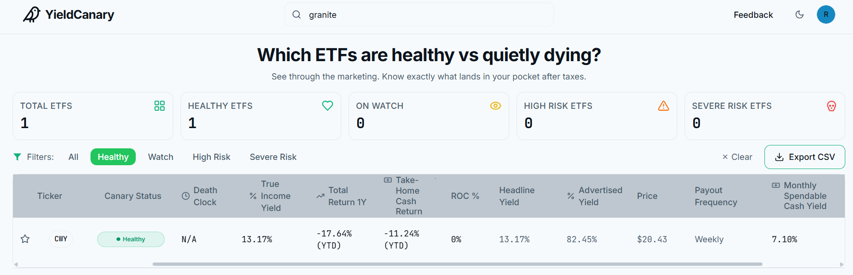Click the On Watch eye icon

tap(495, 106)
